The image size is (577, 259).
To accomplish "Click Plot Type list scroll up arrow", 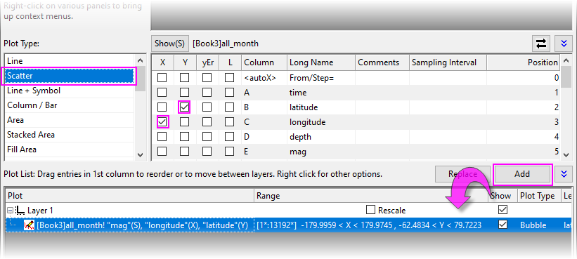I will click(x=140, y=60).
